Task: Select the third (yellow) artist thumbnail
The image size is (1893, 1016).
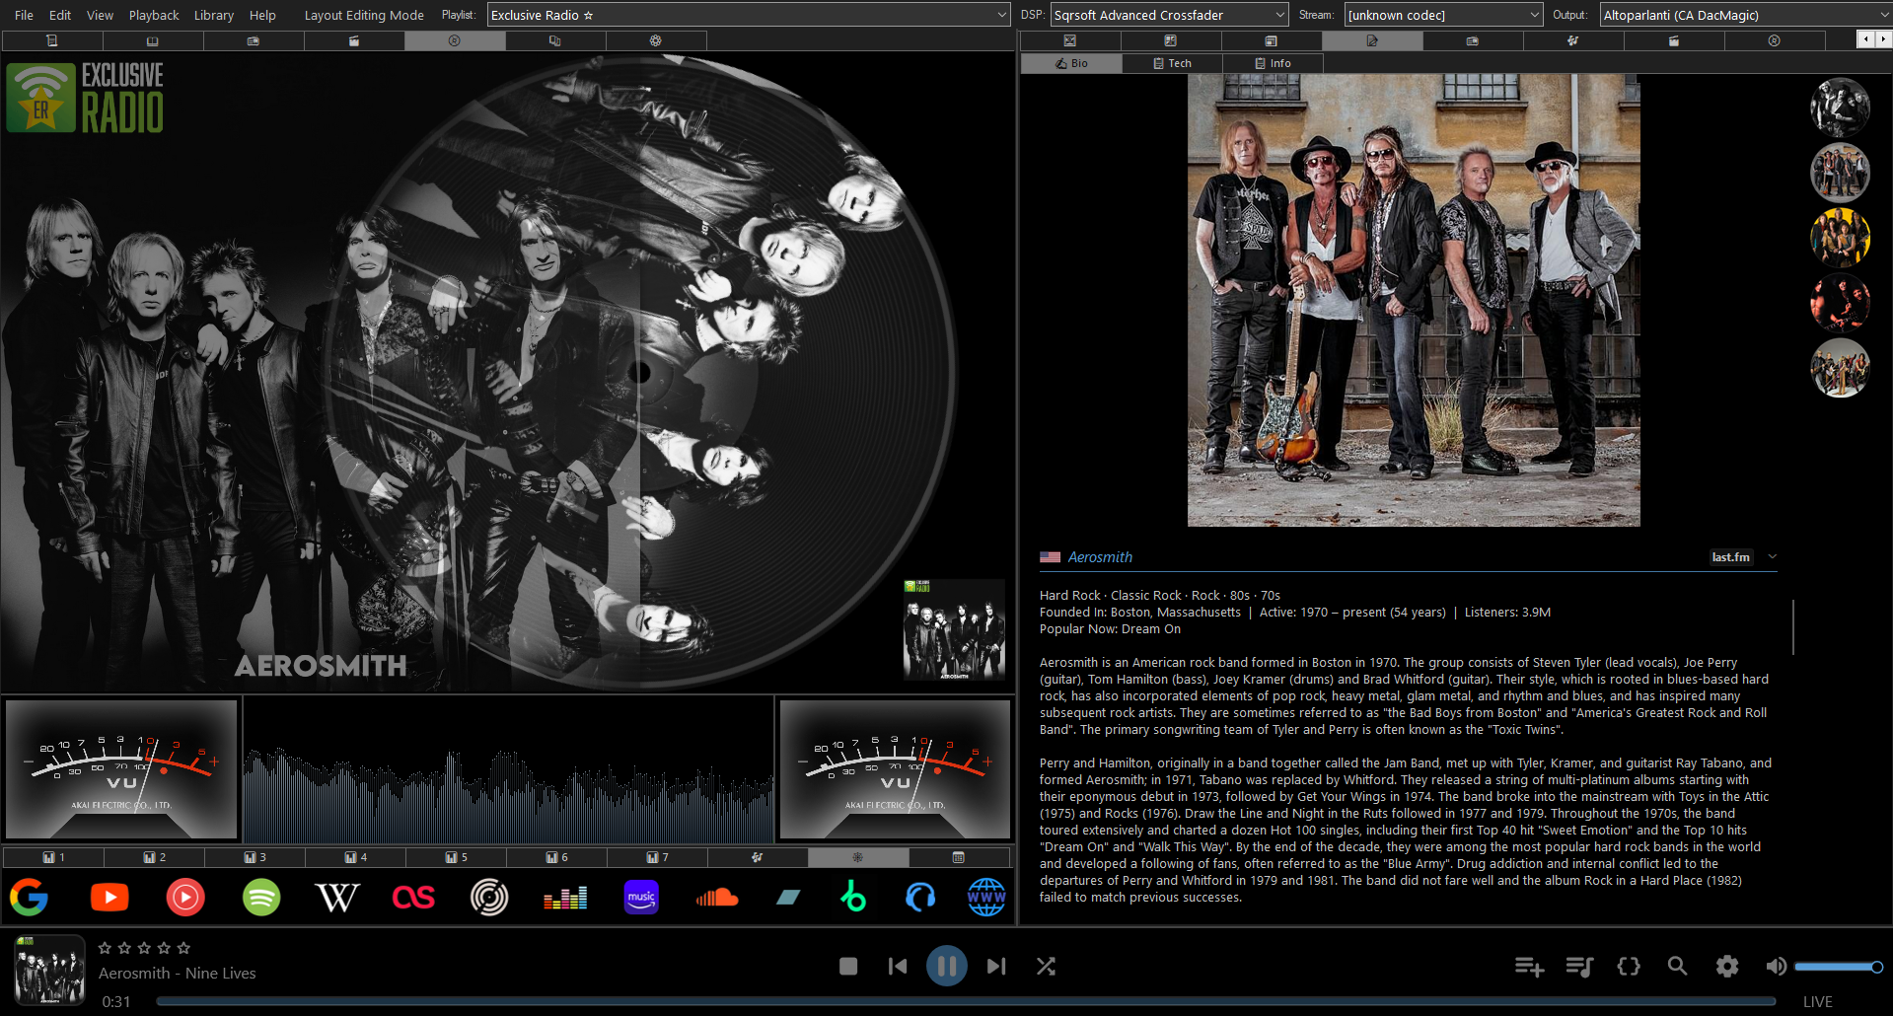Action: click(1841, 238)
